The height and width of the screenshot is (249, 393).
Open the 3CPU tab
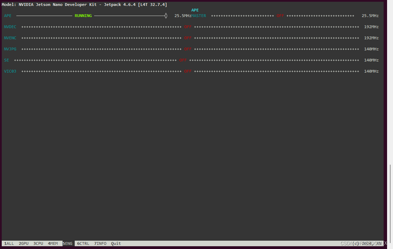38,243
